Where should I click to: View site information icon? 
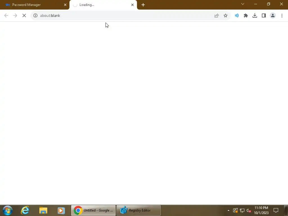[35, 16]
